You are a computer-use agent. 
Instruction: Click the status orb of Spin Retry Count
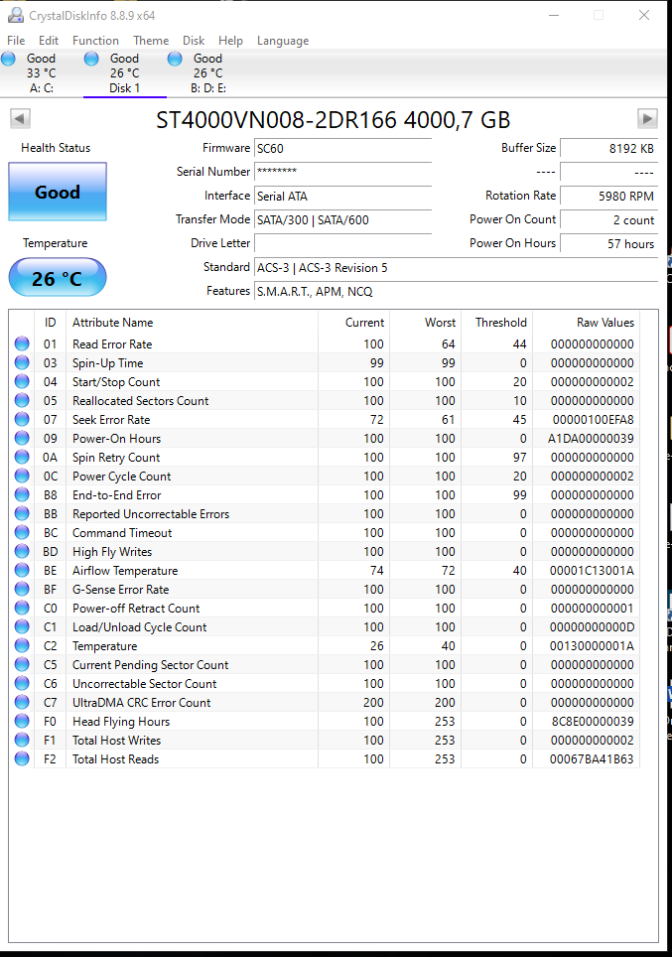pos(22,457)
